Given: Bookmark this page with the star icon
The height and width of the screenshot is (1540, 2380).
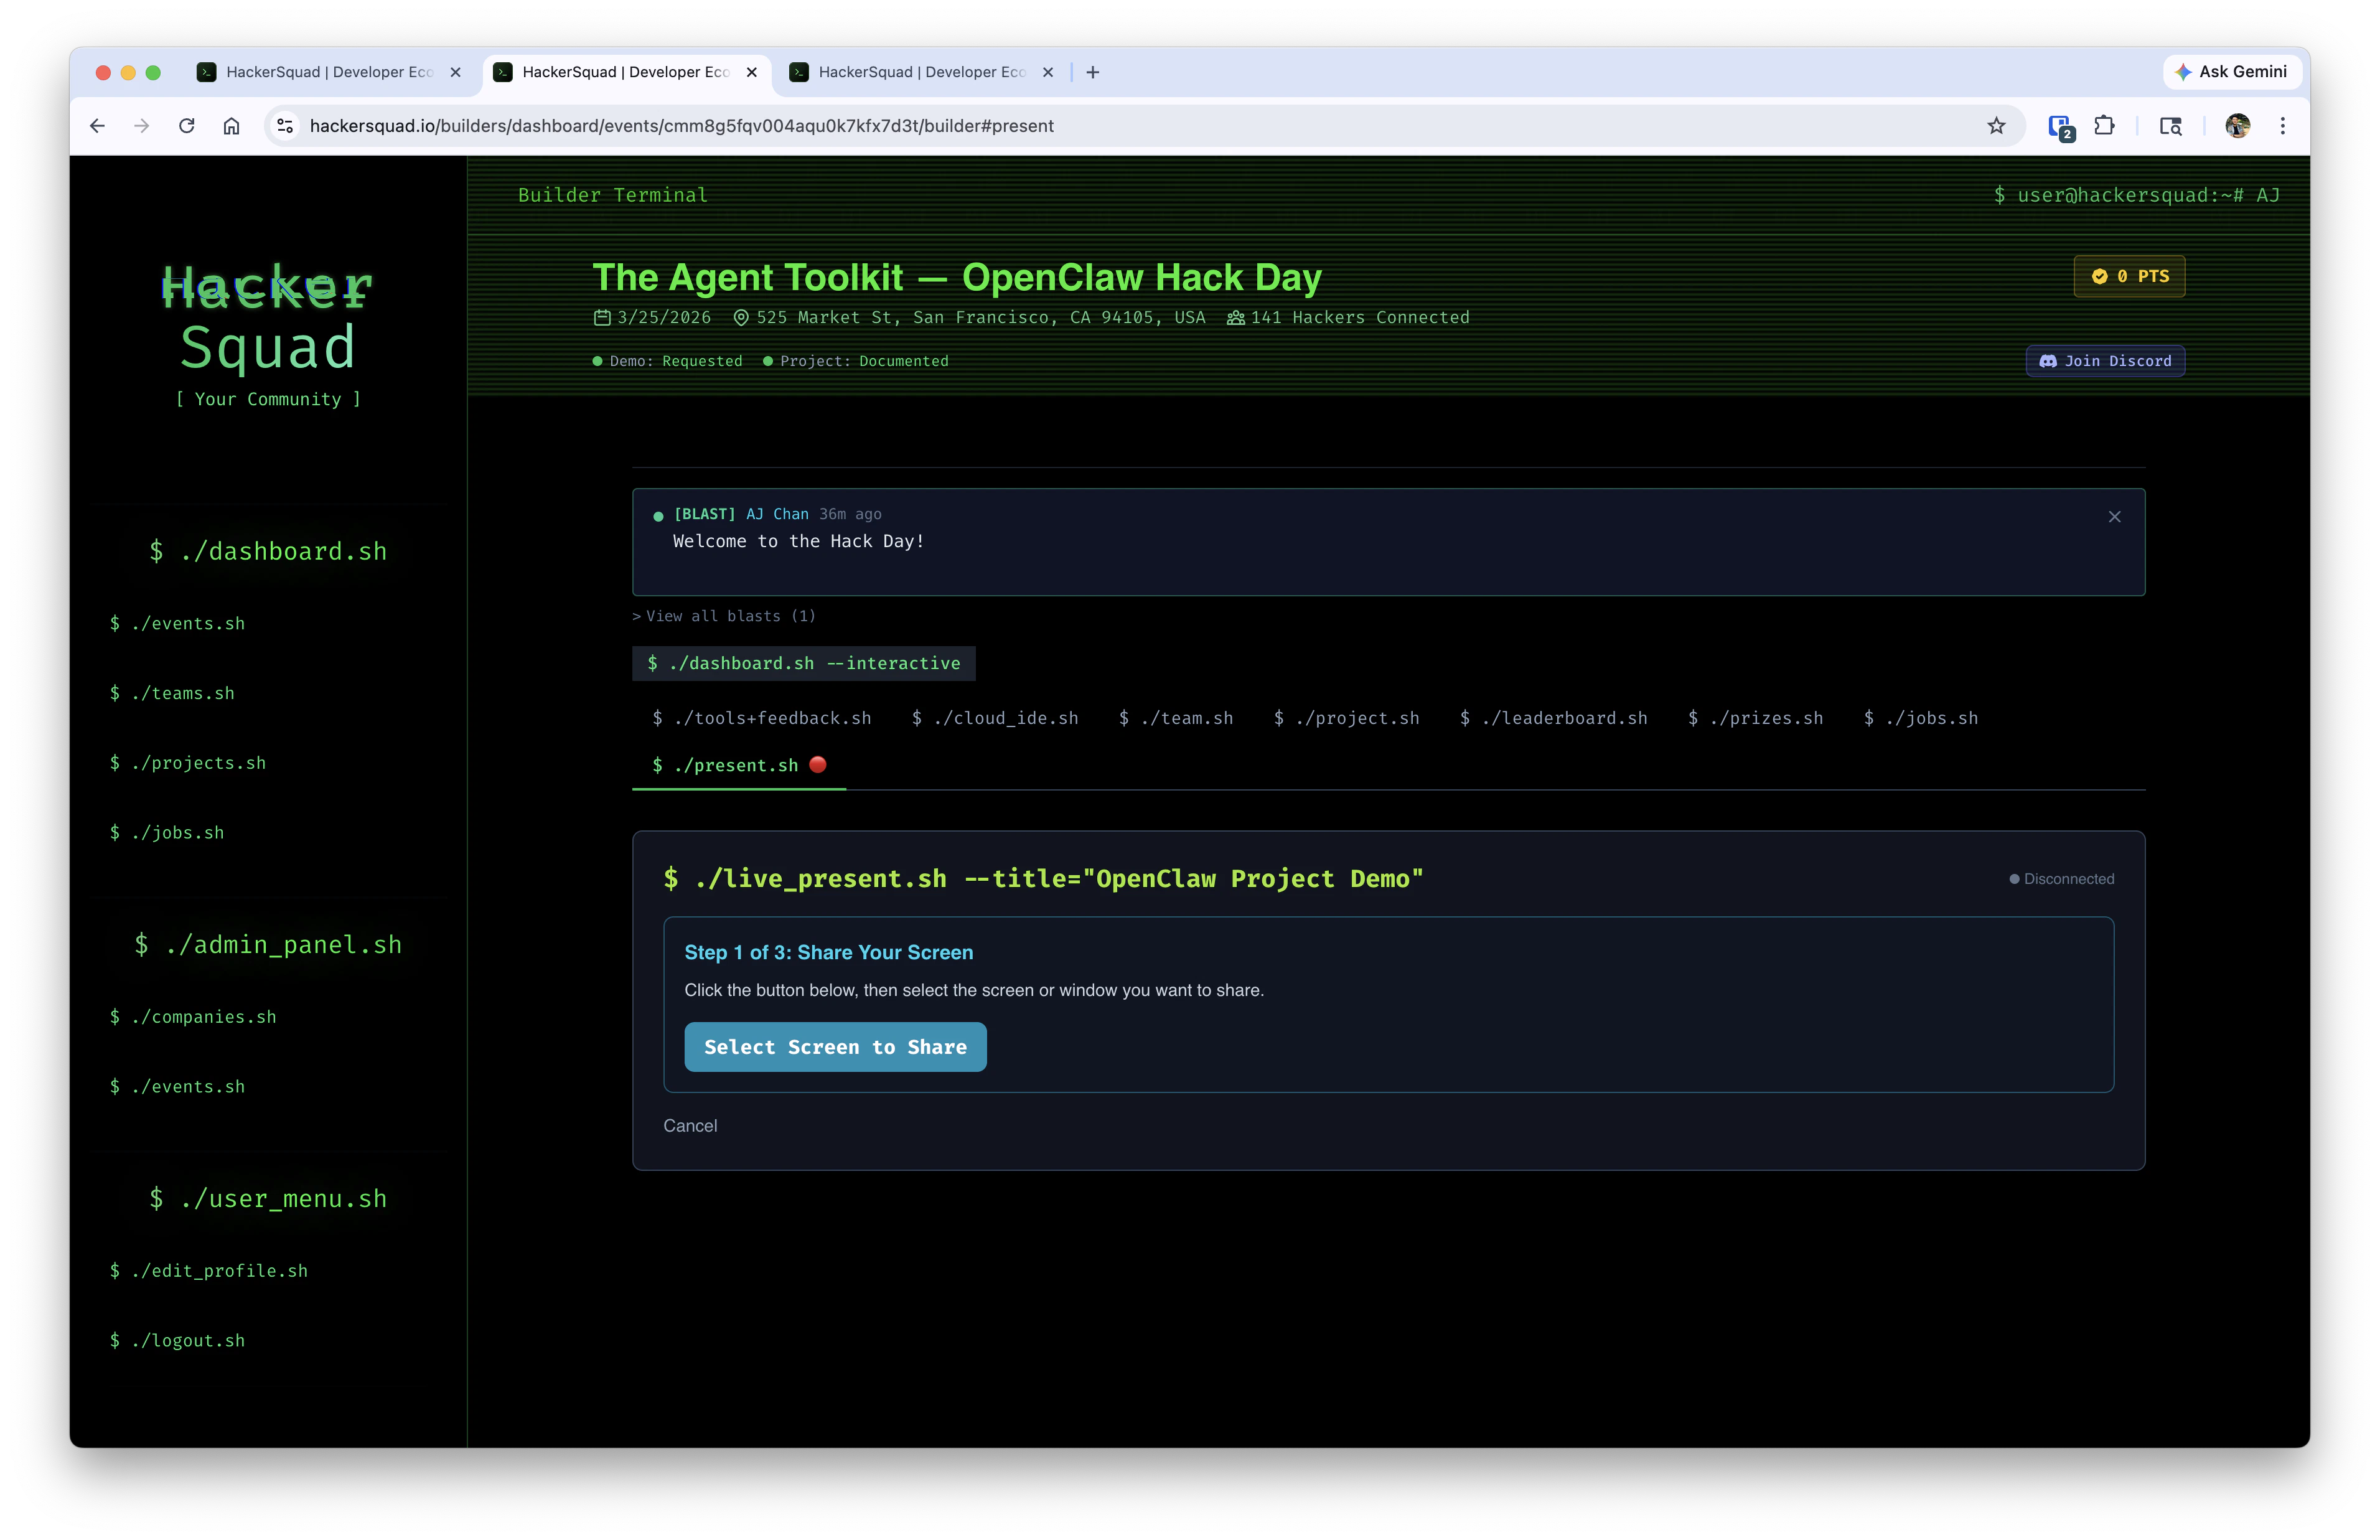Looking at the screenshot, I should tap(1996, 126).
